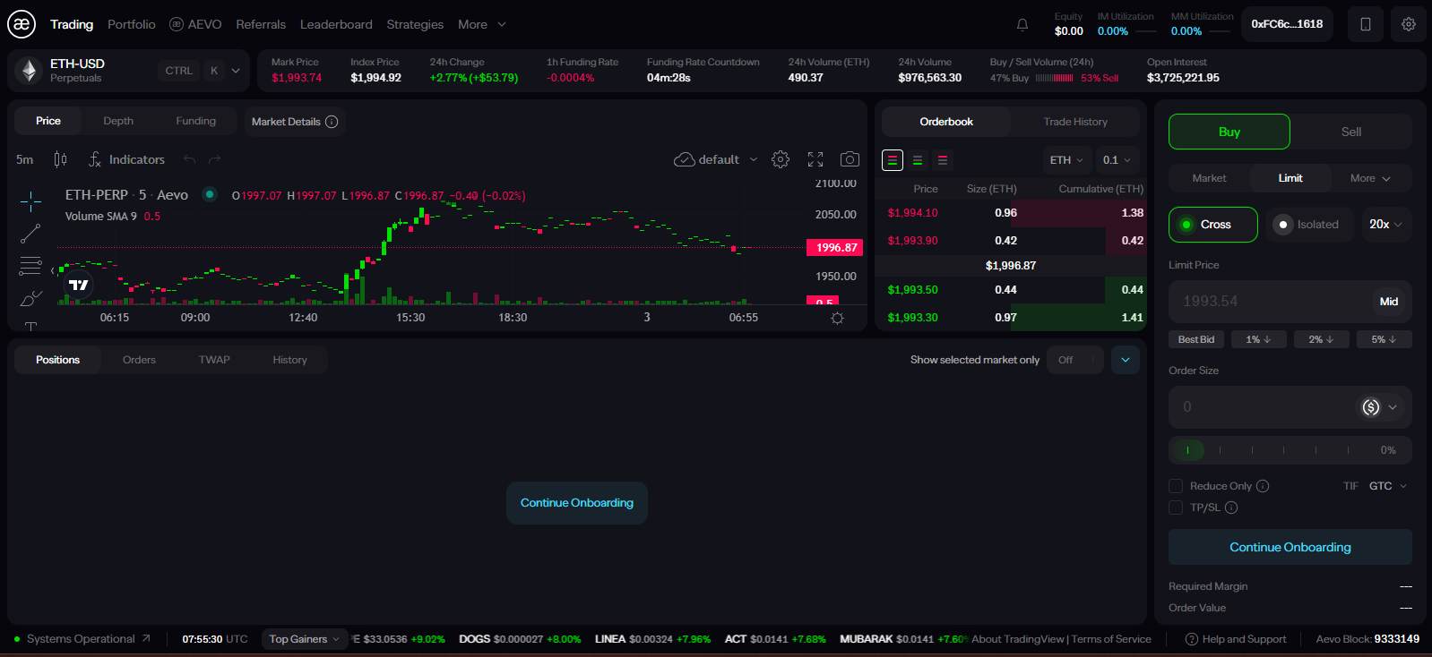
Task: Open the Help and Support link
Action: coord(1236,639)
